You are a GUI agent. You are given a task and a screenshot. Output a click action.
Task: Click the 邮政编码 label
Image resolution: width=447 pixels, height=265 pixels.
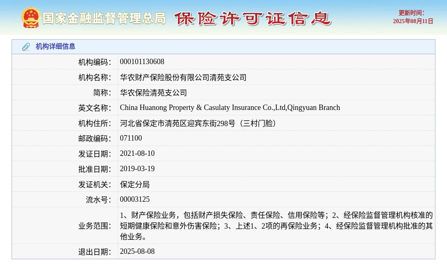tap(95, 138)
